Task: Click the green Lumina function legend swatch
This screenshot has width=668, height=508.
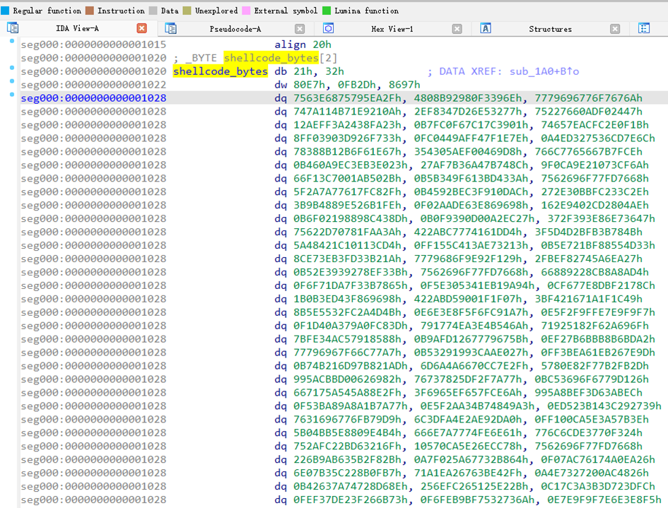Action: pos(327,11)
